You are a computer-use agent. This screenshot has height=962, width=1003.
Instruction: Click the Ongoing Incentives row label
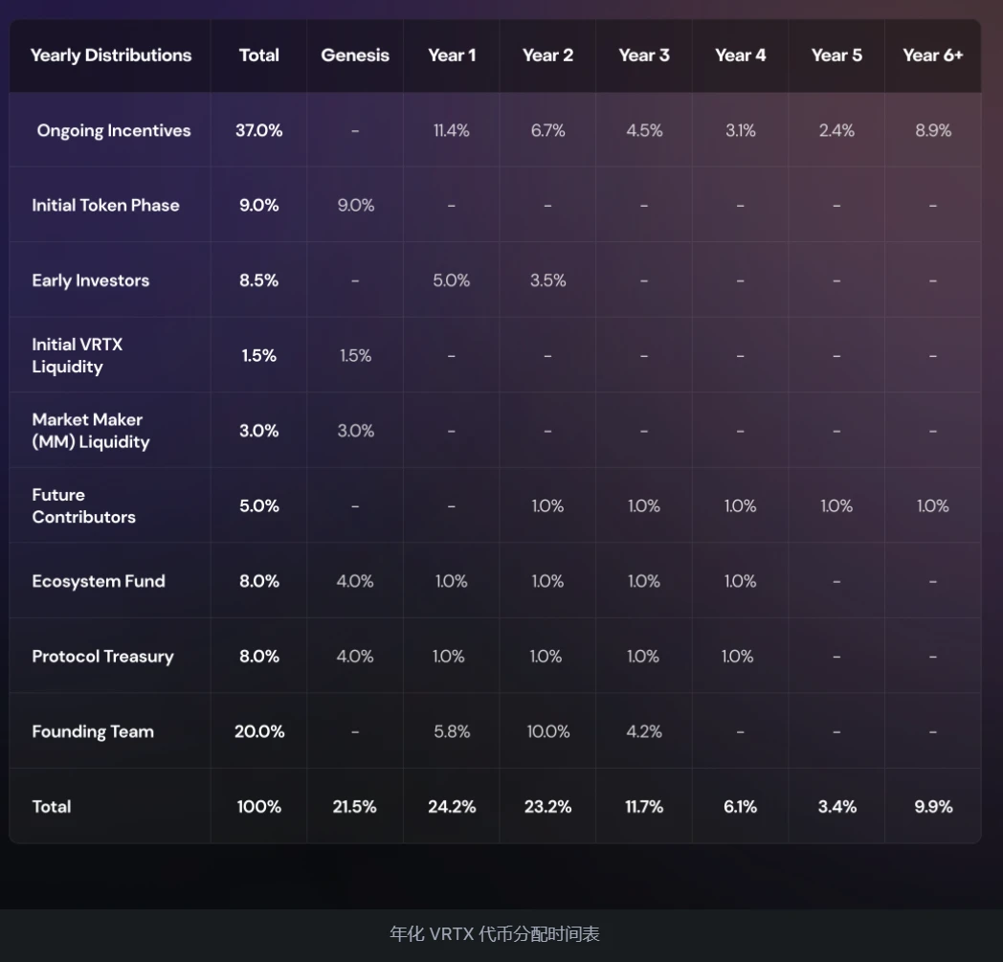click(114, 130)
